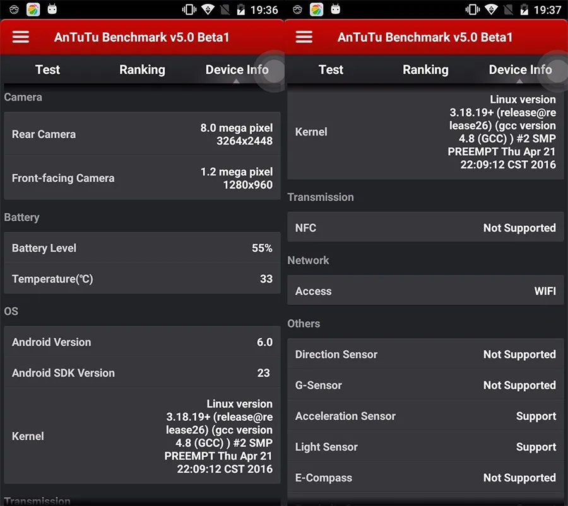Tap Android robot notification icon, right status bar
The image size is (568, 506).
tap(336, 9)
